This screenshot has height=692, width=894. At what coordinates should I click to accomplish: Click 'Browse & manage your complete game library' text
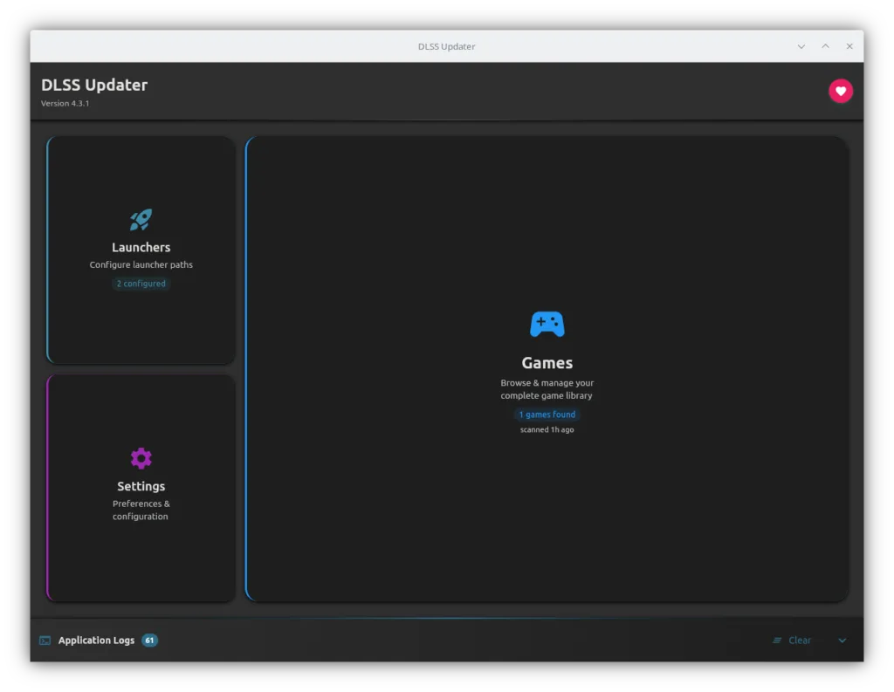[x=547, y=389]
